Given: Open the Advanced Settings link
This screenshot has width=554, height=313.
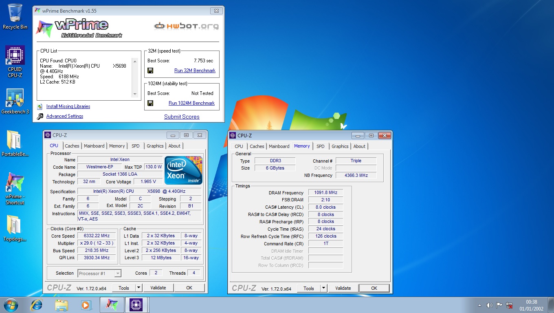Looking at the screenshot, I should pos(65,116).
